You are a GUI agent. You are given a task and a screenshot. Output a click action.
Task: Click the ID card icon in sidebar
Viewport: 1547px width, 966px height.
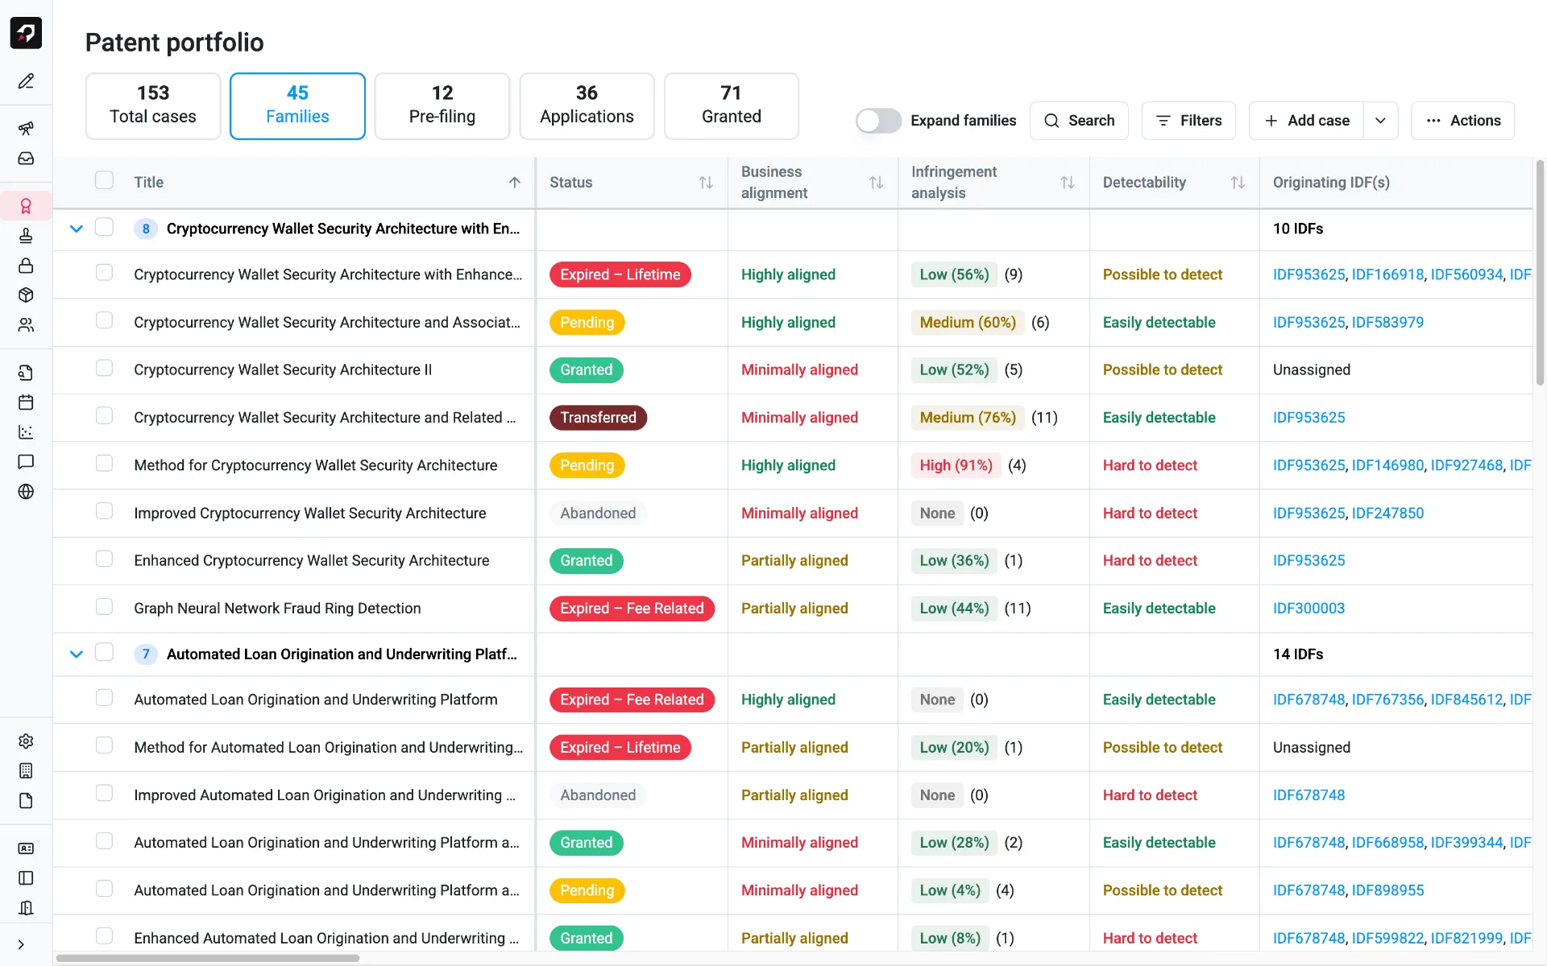coord(26,848)
